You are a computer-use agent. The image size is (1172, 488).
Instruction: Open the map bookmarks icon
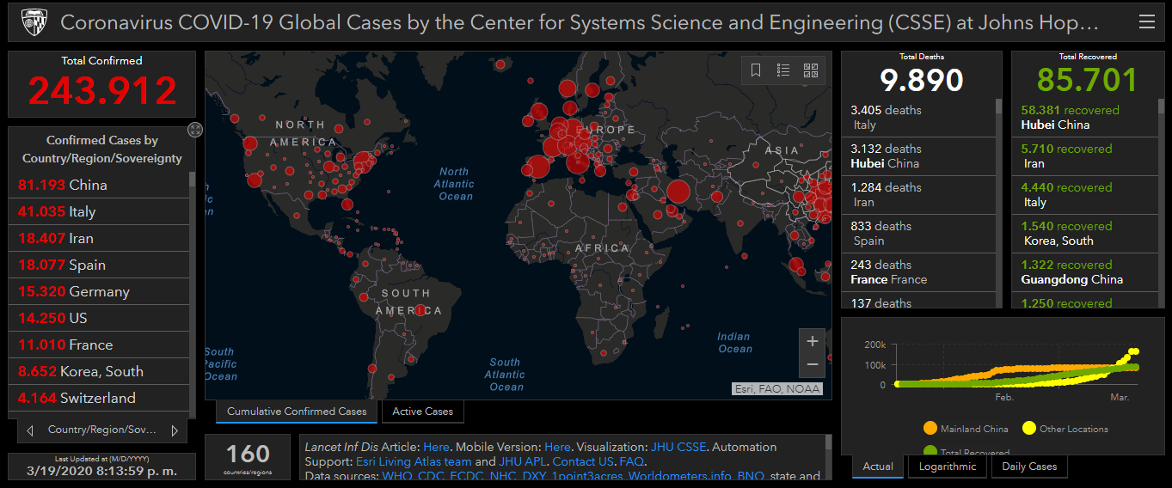756,70
